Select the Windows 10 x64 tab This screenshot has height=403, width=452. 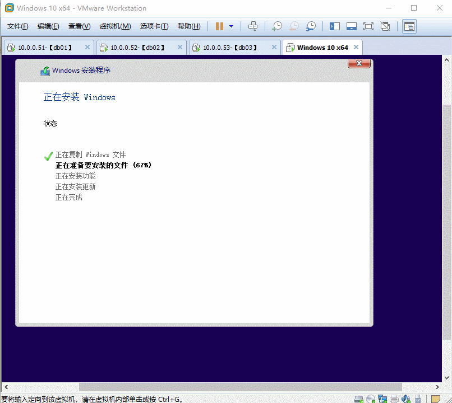pyautogui.click(x=322, y=48)
